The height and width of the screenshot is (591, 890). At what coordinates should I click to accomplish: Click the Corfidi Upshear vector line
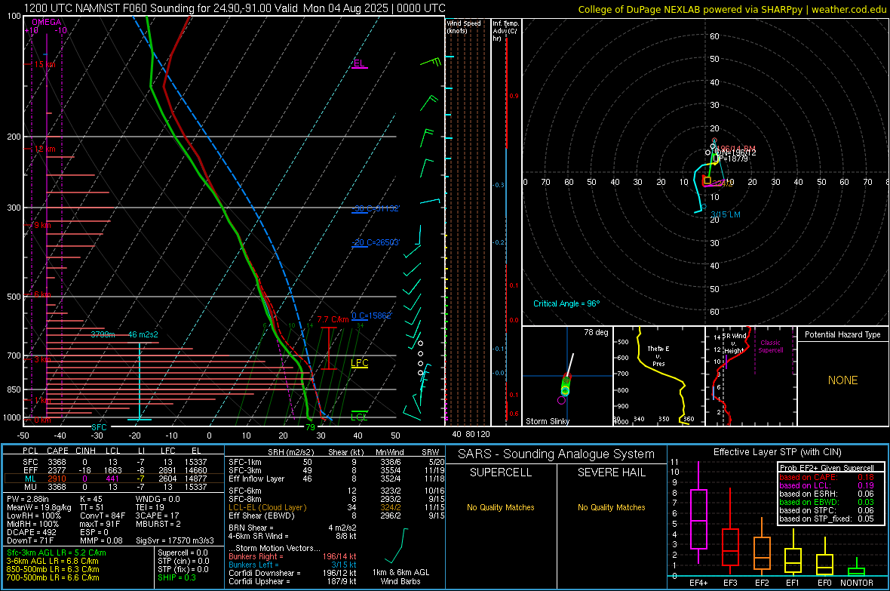293,581
